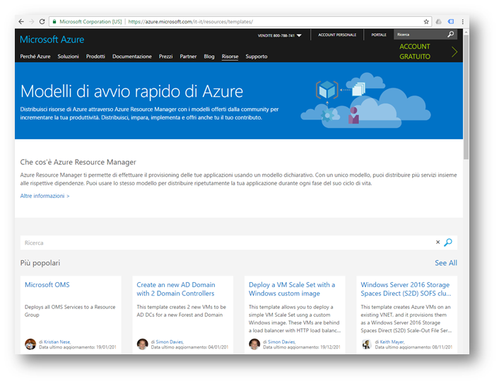Image resolution: width=499 pixels, height=384 pixels.
Task: Open Create an new AD Domain template
Action: [x=176, y=289]
